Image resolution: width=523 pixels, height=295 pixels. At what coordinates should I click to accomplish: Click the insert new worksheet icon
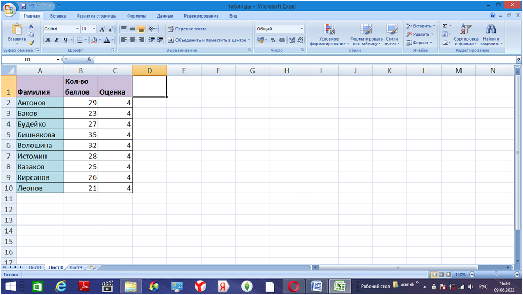[93, 267]
